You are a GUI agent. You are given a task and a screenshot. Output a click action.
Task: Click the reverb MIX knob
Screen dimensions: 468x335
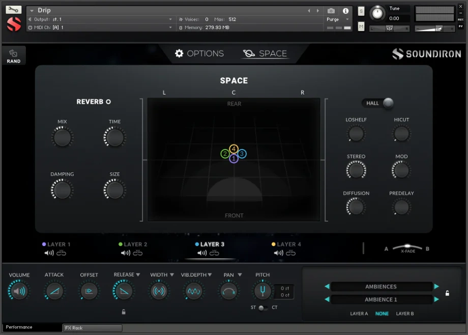point(62,137)
